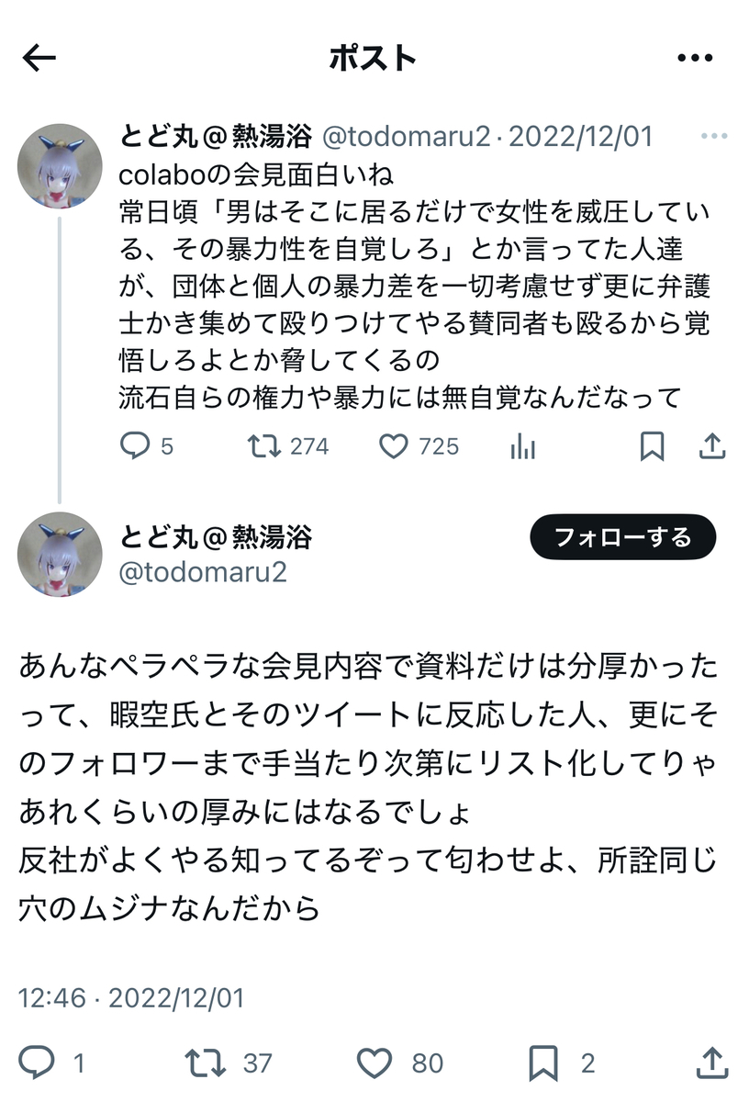
Task: Repost the first post with 274 reposts
Action: click(x=263, y=446)
